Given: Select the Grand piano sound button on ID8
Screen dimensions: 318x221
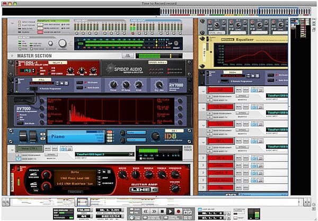Looking at the screenshot, I should (110, 132).
